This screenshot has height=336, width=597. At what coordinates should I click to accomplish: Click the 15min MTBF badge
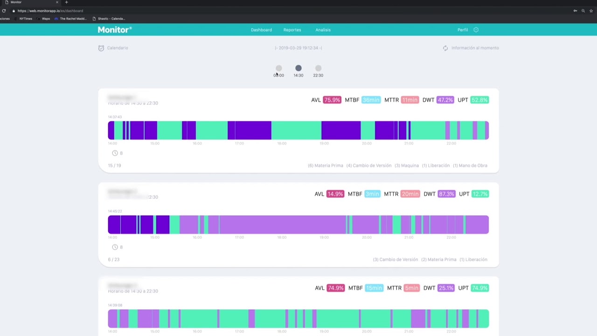(374, 288)
